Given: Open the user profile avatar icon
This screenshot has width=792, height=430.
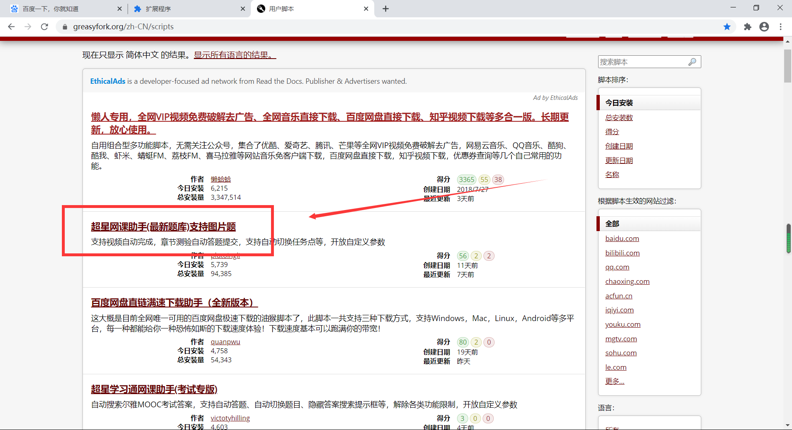Looking at the screenshot, I should tap(764, 26).
